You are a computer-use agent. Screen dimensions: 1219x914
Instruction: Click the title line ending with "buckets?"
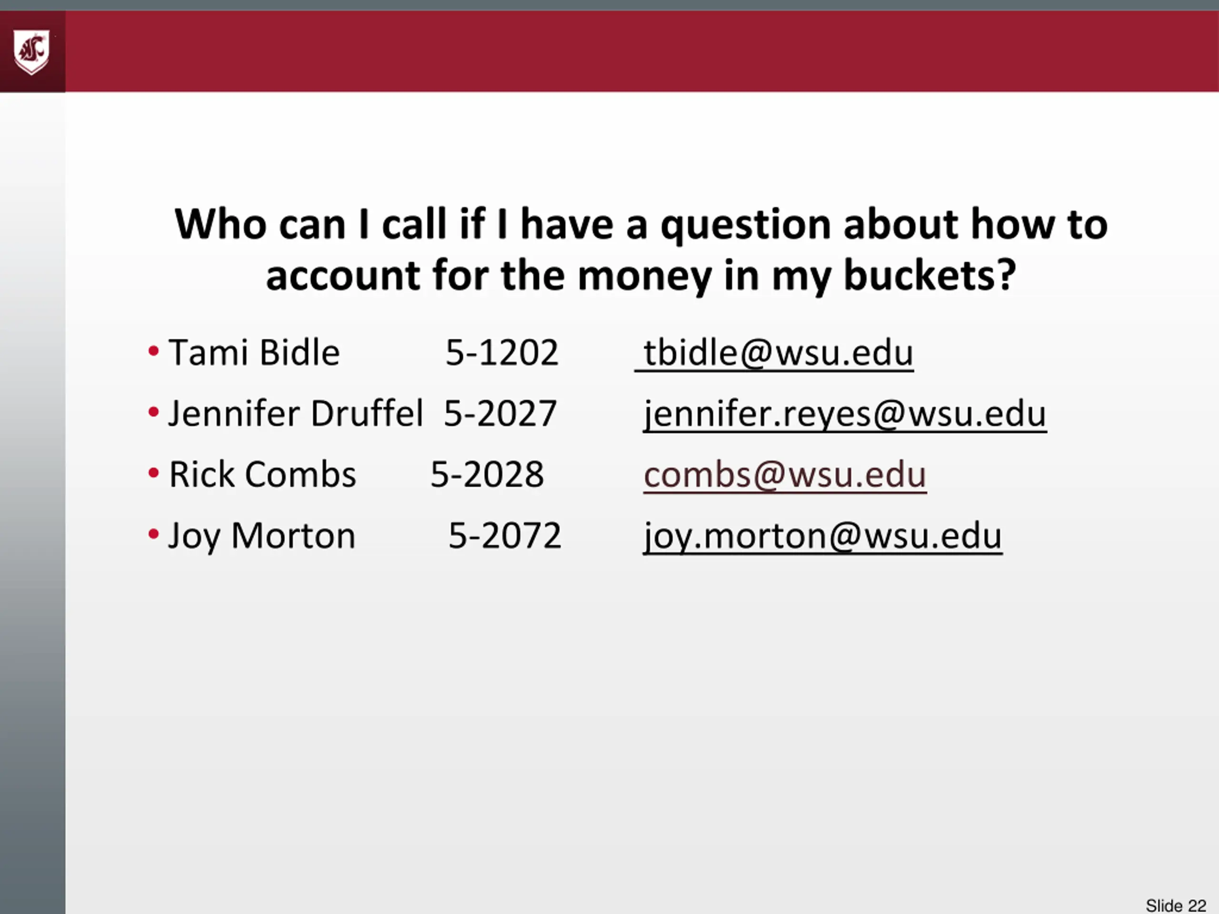coord(641,275)
